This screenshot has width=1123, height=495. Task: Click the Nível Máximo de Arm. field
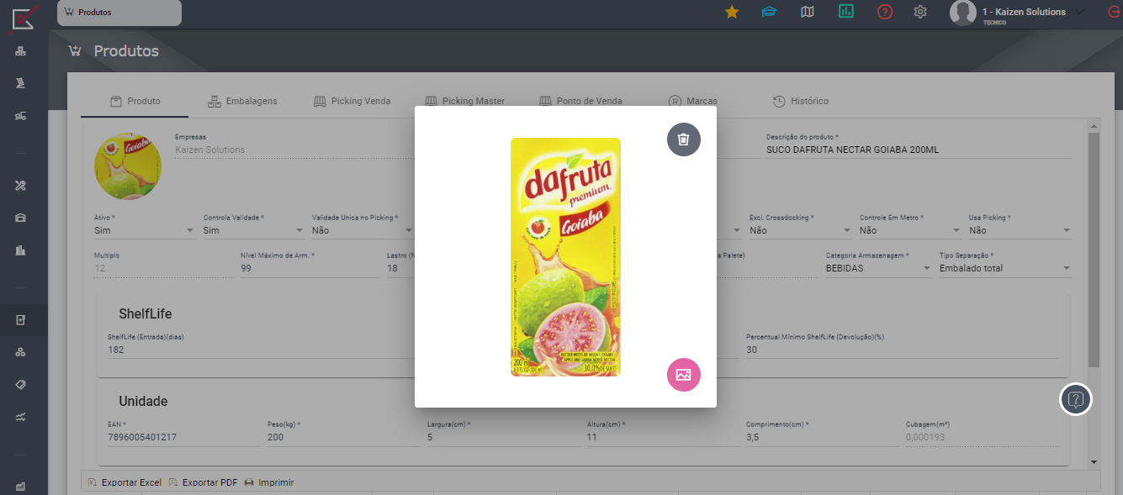pyautogui.click(x=310, y=268)
